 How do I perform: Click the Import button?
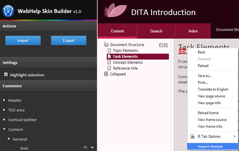[x=23, y=40]
